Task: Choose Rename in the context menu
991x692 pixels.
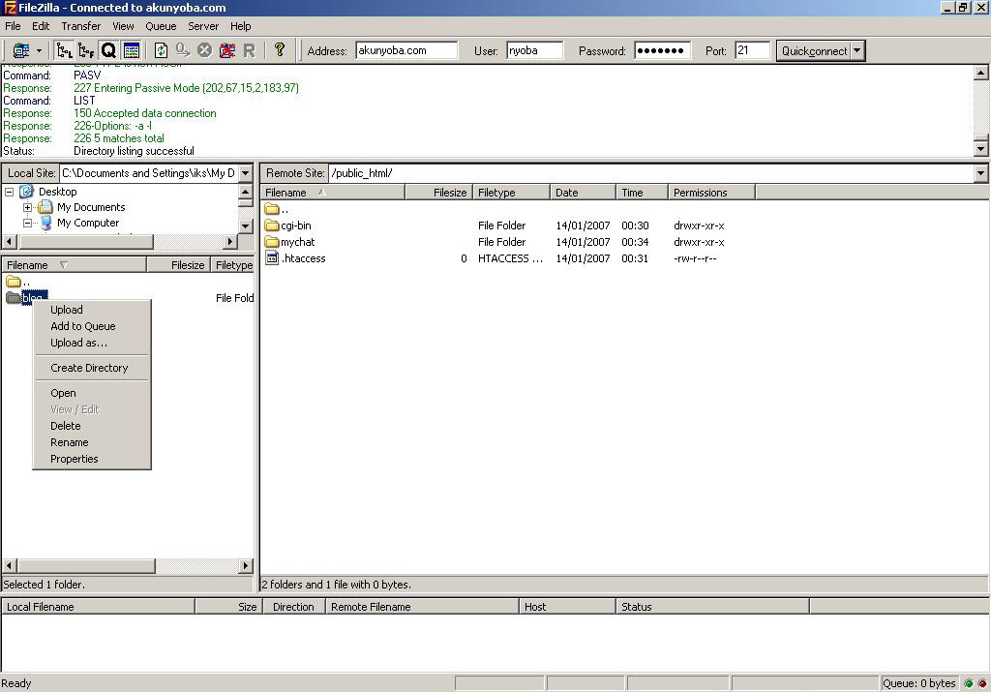Action: [x=92, y=442]
